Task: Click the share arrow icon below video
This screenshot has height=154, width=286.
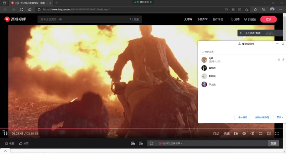Action: coord(21,143)
